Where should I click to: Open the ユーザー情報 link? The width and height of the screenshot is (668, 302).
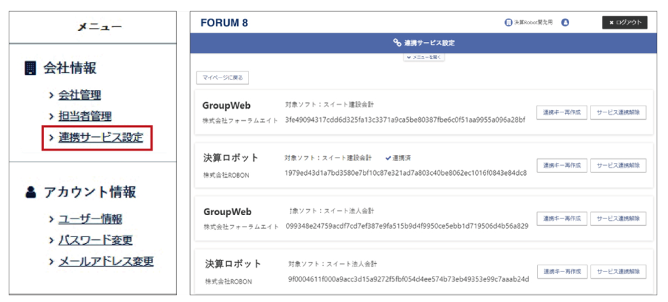click(x=90, y=219)
